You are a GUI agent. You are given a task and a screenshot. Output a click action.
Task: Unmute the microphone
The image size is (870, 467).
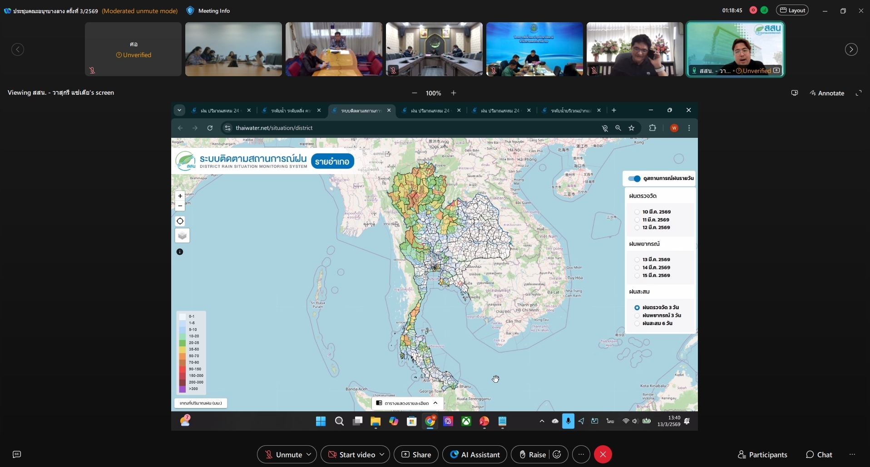284,454
